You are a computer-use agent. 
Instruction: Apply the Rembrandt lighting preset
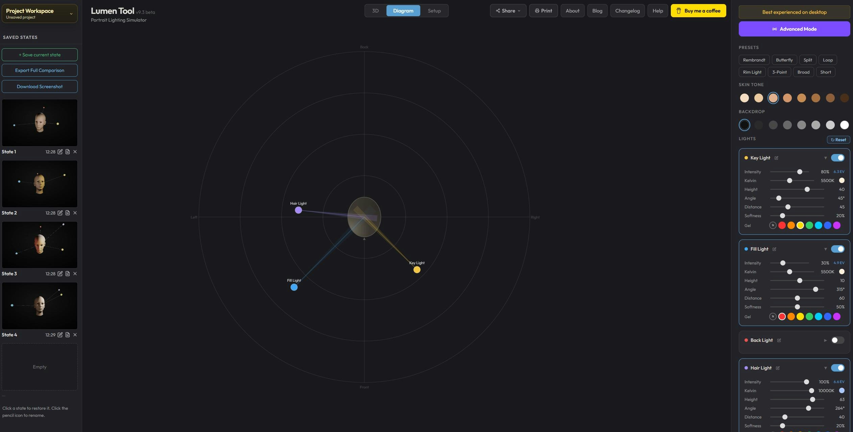tap(754, 60)
